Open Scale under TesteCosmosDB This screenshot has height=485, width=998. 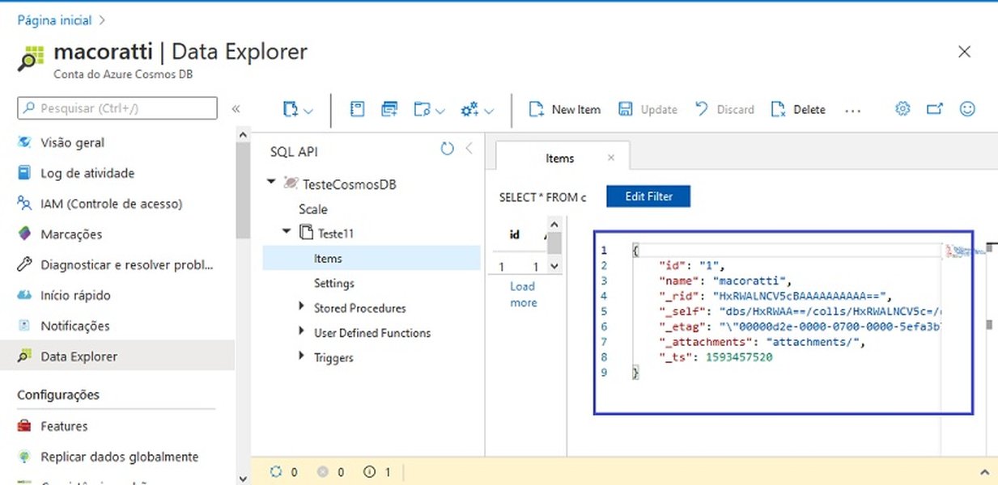point(313,209)
